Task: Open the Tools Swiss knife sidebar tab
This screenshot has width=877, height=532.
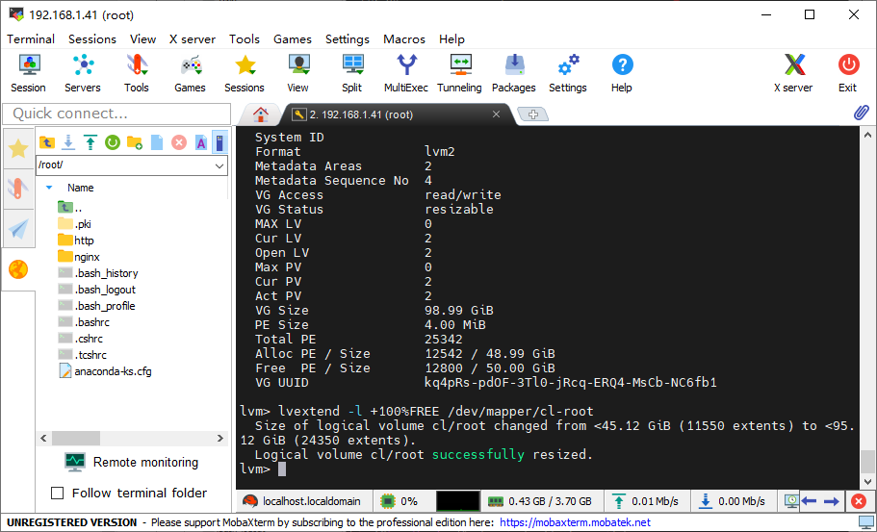Action: coord(18,189)
